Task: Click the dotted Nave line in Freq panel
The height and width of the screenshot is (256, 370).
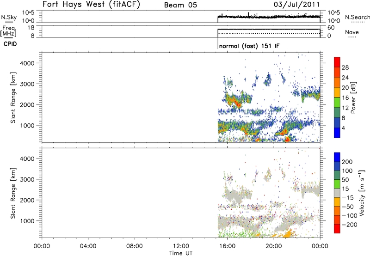Action: [x=269, y=33]
